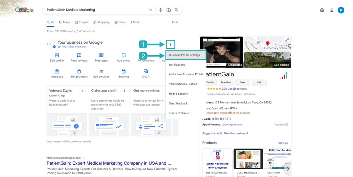
Task: Expand business hours dropdown arrow
Action: [237, 109]
